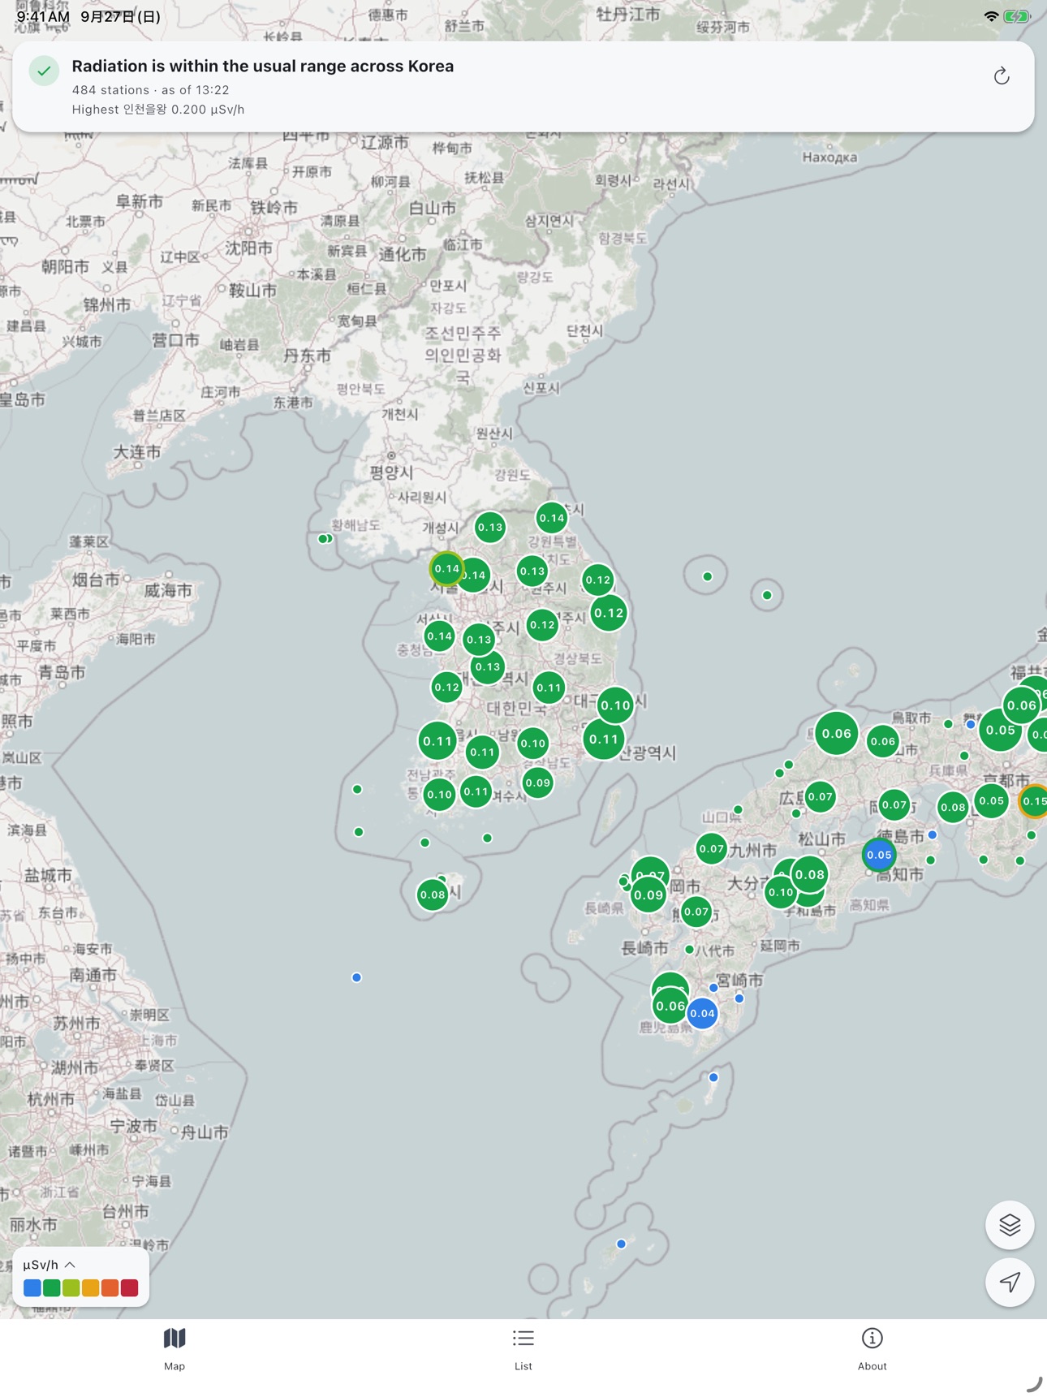The image size is (1047, 1397).
Task: Tap the orange legend color swatch
Action: tap(110, 1287)
